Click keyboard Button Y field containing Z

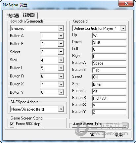[109, 112]
